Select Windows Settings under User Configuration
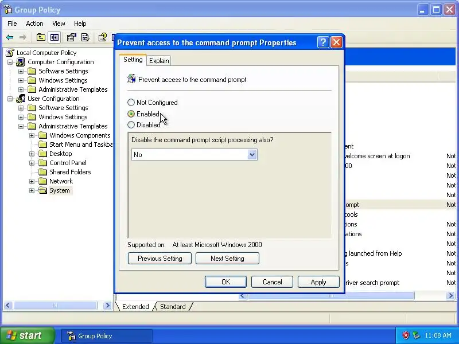Screen dimensions: 459x344 coord(63,117)
